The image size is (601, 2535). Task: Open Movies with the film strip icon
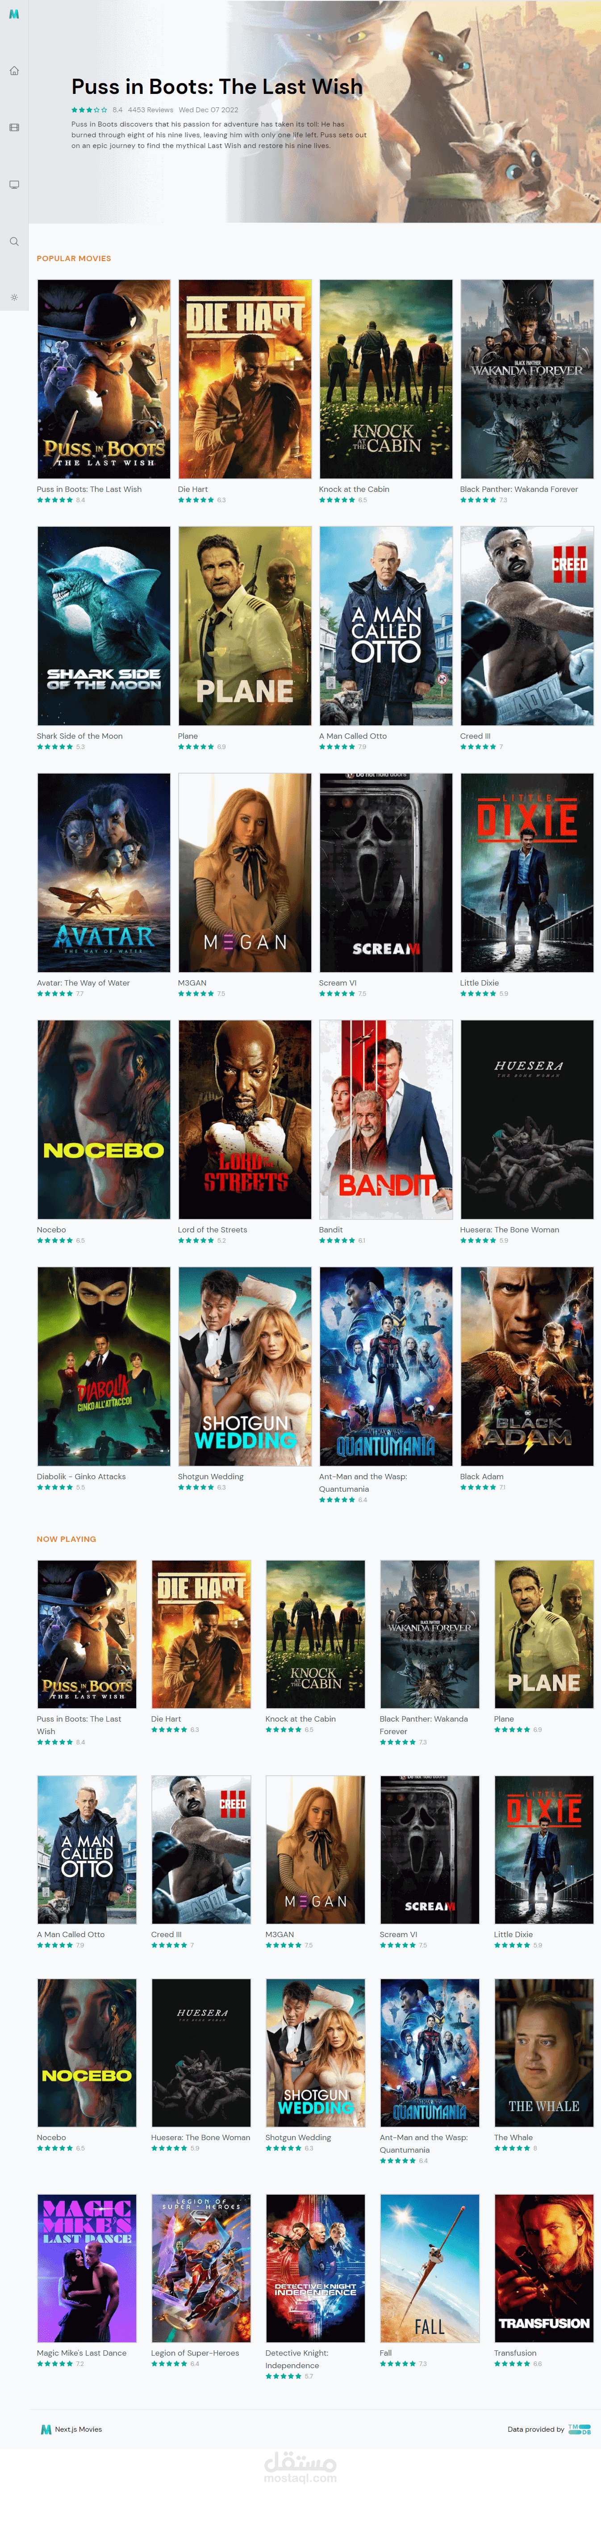tap(14, 128)
